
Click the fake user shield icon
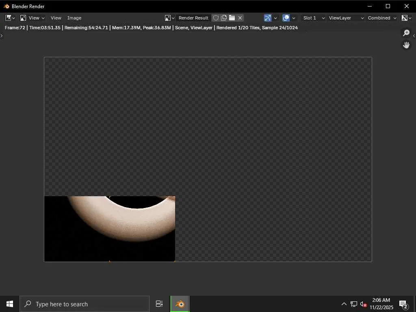(x=216, y=18)
